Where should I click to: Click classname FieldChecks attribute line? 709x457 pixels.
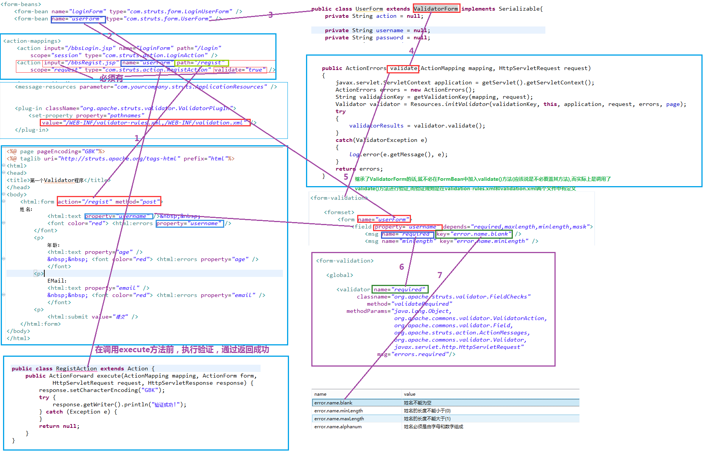pos(444,297)
